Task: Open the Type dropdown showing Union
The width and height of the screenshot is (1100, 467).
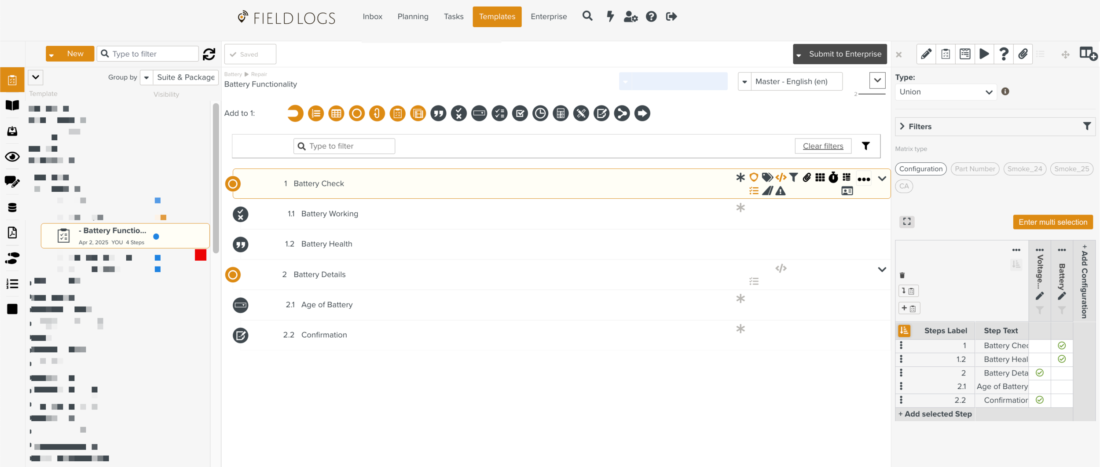Action: [946, 92]
